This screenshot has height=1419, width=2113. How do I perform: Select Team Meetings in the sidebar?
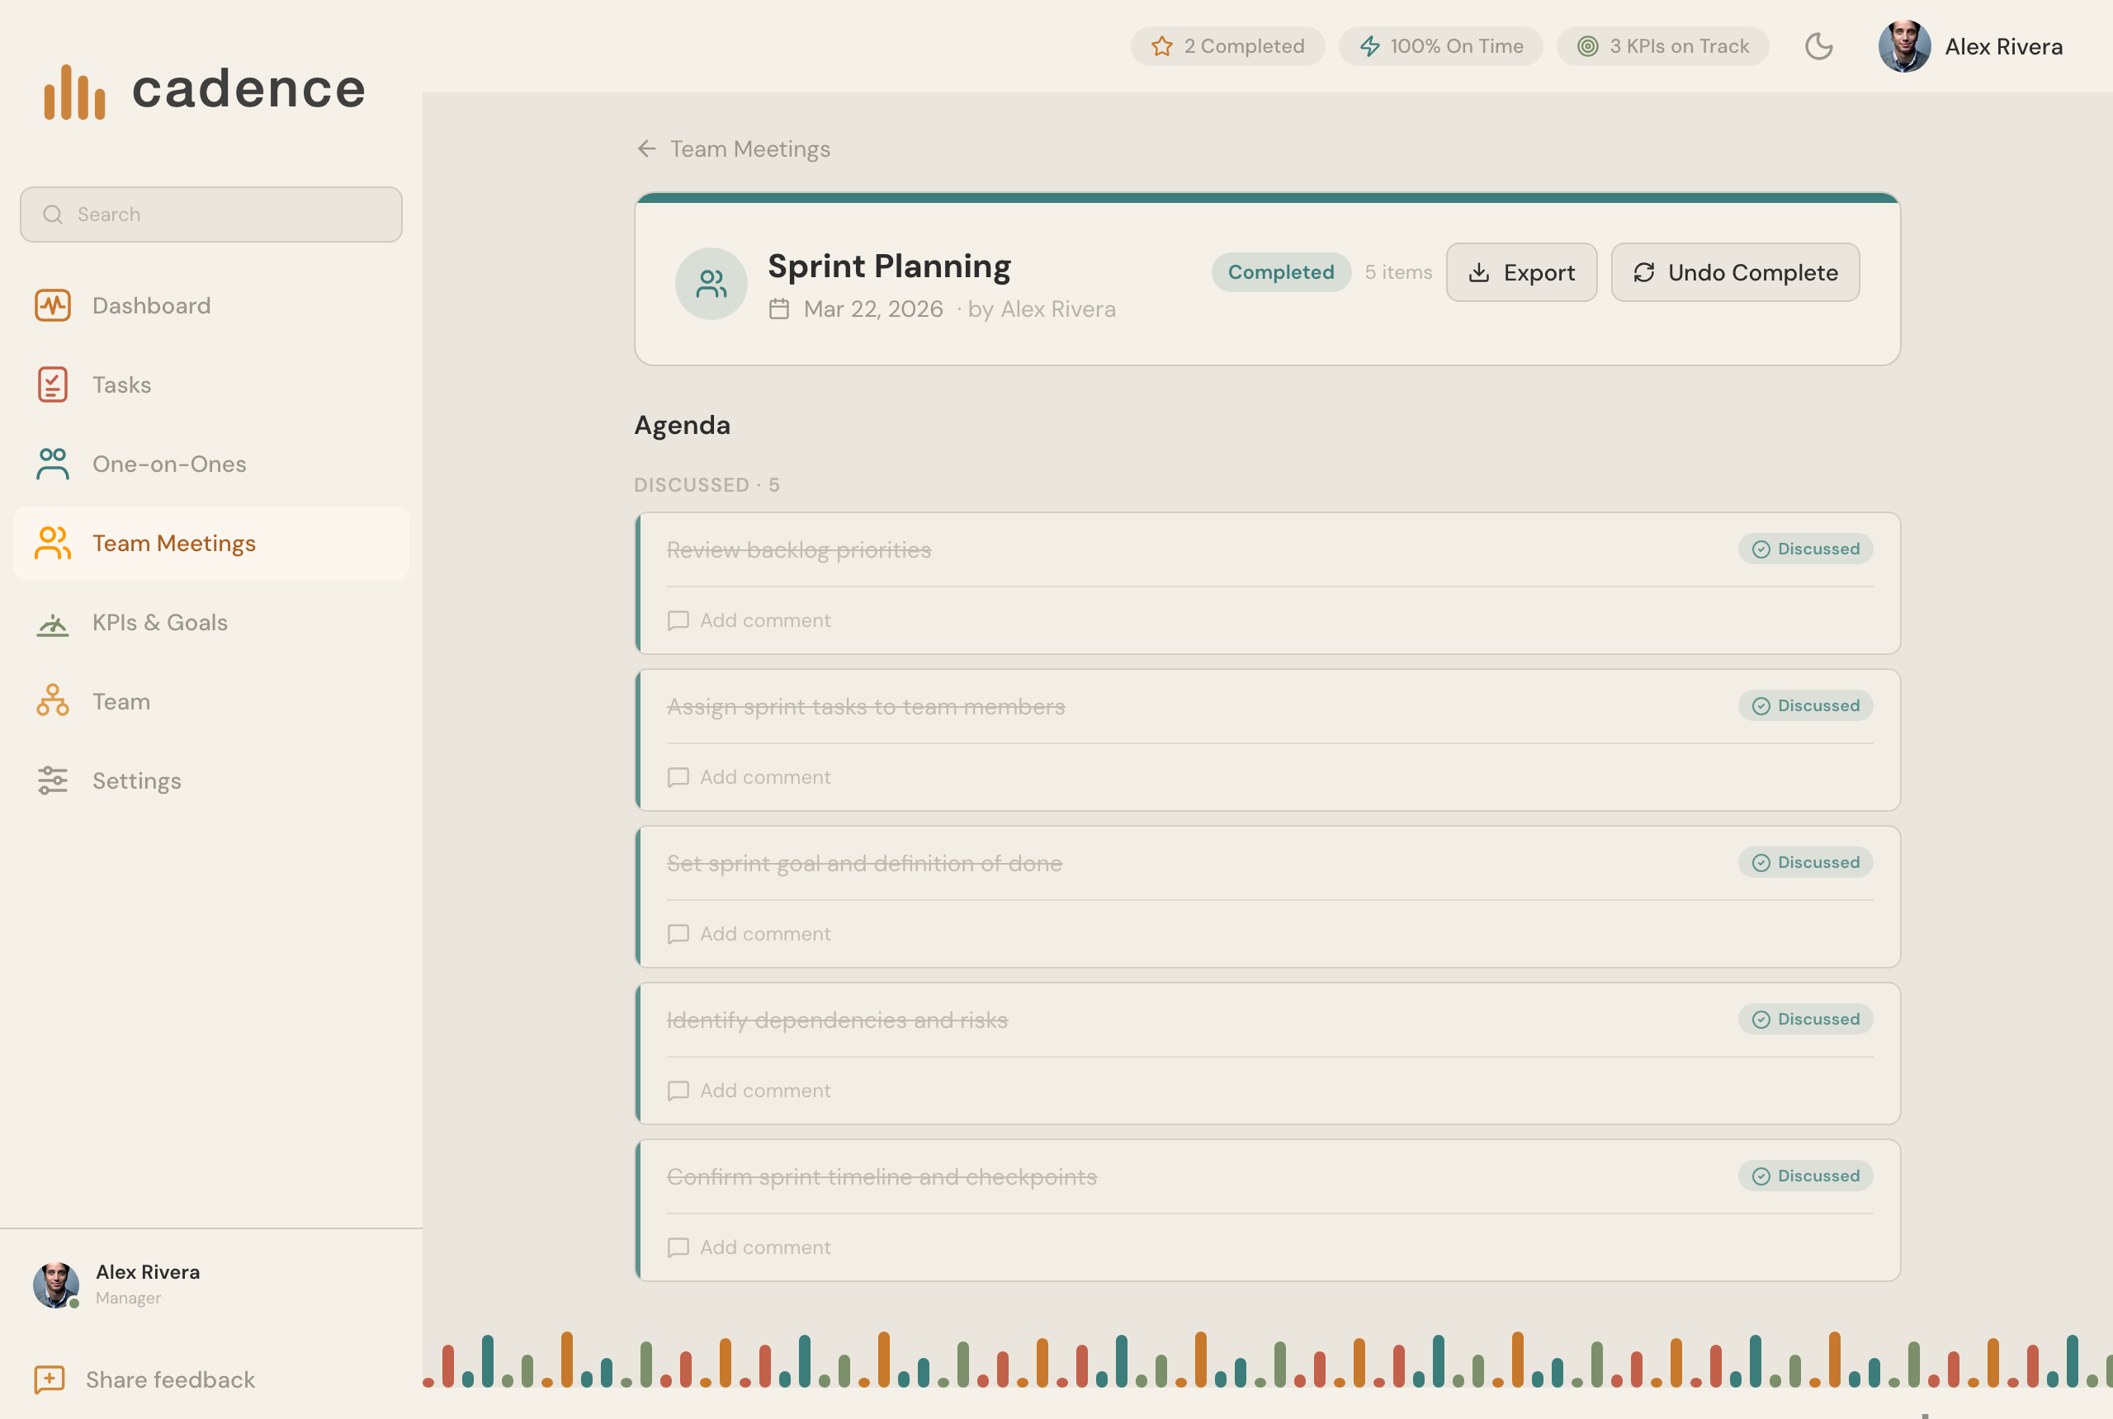(174, 543)
